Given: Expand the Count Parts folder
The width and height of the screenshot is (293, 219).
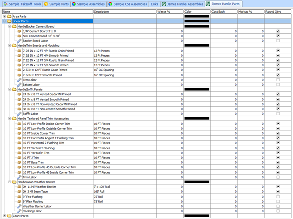Looking at the screenshot, I should [4, 216].
